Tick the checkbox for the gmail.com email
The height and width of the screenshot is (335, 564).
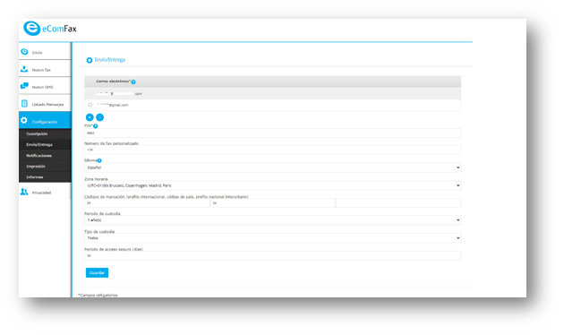click(x=90, y=105)
